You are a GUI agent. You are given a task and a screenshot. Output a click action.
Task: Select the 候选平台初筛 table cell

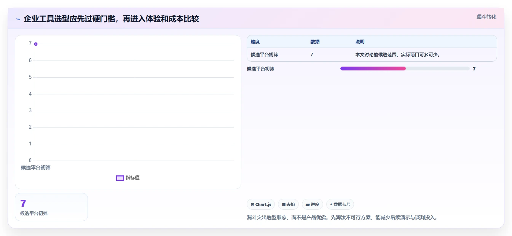264,55
